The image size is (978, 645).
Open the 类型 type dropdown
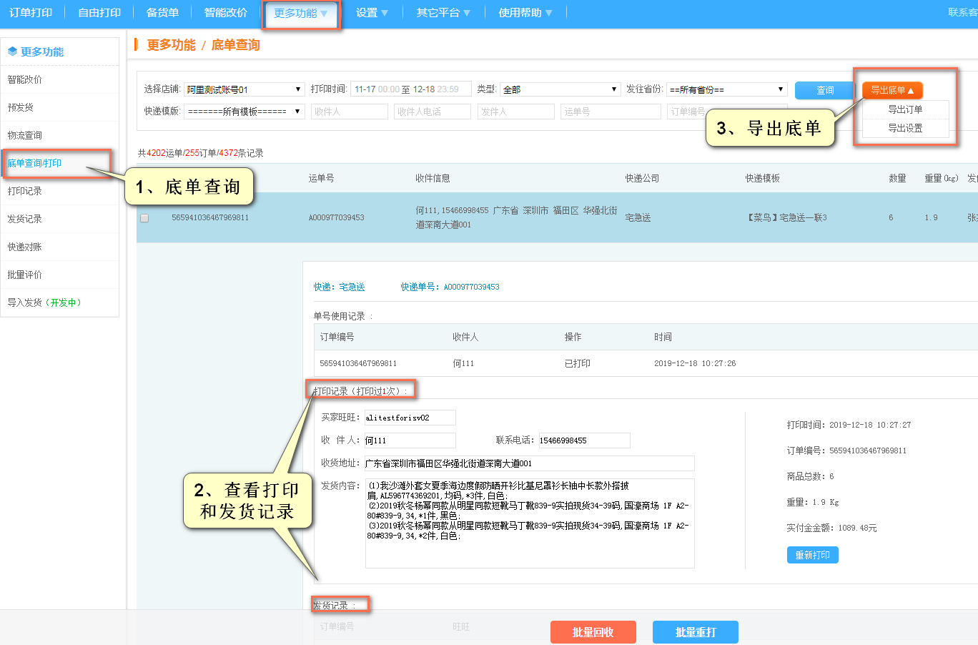pyautogui.click(x=560, y=89)
